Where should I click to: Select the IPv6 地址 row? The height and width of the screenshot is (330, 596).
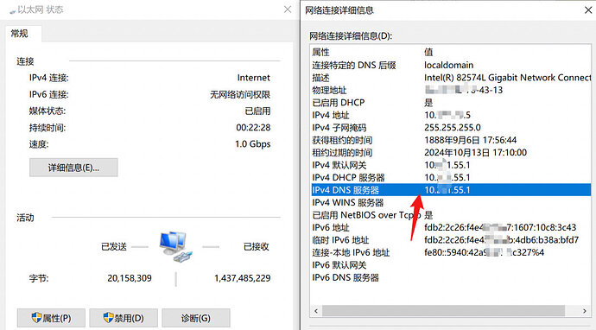(x=451, y=228)
